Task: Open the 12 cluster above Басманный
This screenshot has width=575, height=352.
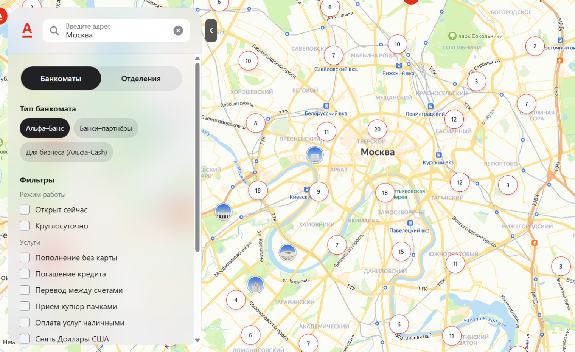Action: [x=454, y=119]
